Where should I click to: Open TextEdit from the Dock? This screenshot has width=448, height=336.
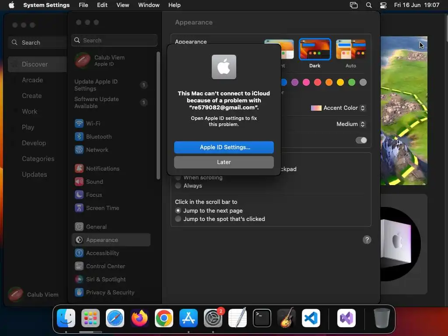(238, 318)
